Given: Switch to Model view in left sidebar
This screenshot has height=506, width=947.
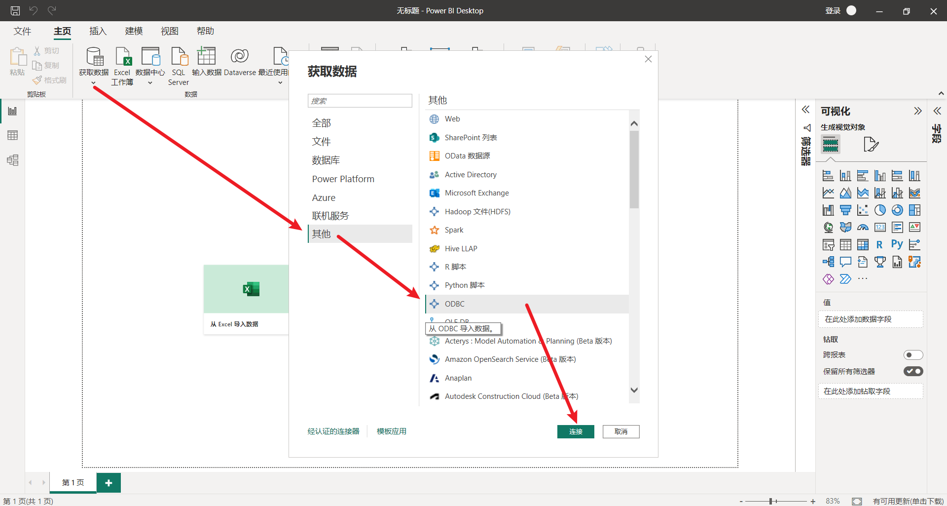Looking at the screenshot, I should pyautogui.click(x=12, y=160).
